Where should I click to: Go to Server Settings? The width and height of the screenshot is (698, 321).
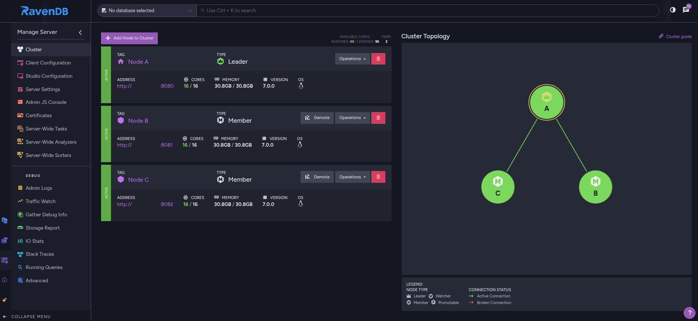(x=51, y=89)
